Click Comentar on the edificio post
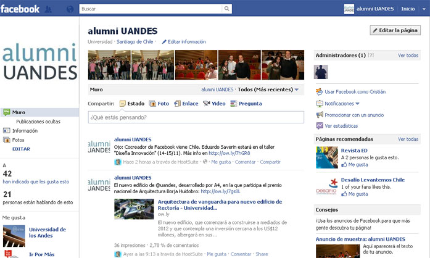The width and height of the screenshot is (430, 258). coord(241,254)
